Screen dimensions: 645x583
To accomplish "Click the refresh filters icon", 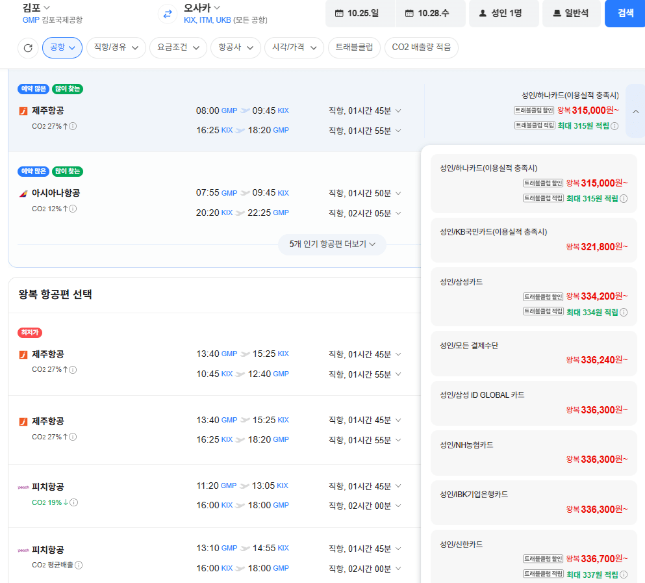I will (28, 47).
